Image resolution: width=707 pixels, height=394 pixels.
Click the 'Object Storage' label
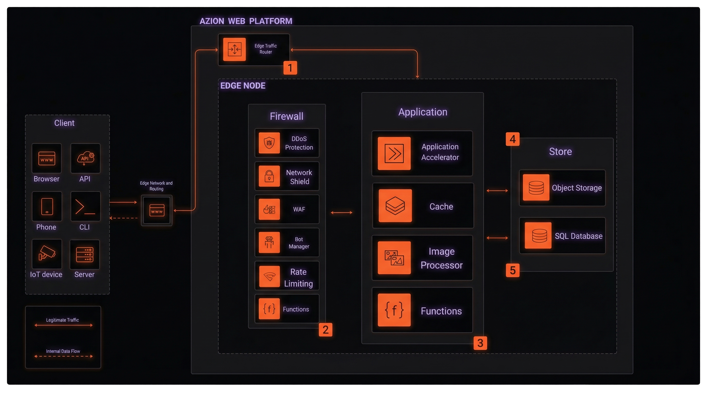click(x=577, y=188)
